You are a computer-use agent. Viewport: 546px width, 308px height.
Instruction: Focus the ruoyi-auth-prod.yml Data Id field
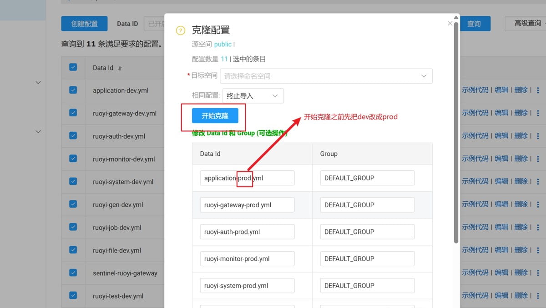pyautogui.click(x=247, y=232)
